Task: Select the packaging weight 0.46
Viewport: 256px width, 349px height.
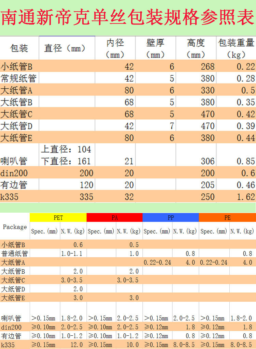Action: pos(246,185)
